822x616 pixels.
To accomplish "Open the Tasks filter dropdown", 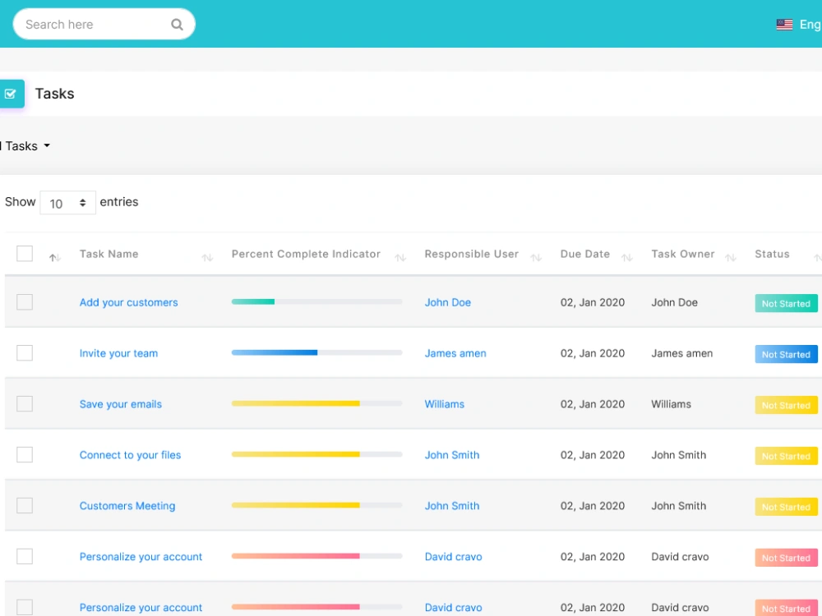I will click(x=25, y=146).
